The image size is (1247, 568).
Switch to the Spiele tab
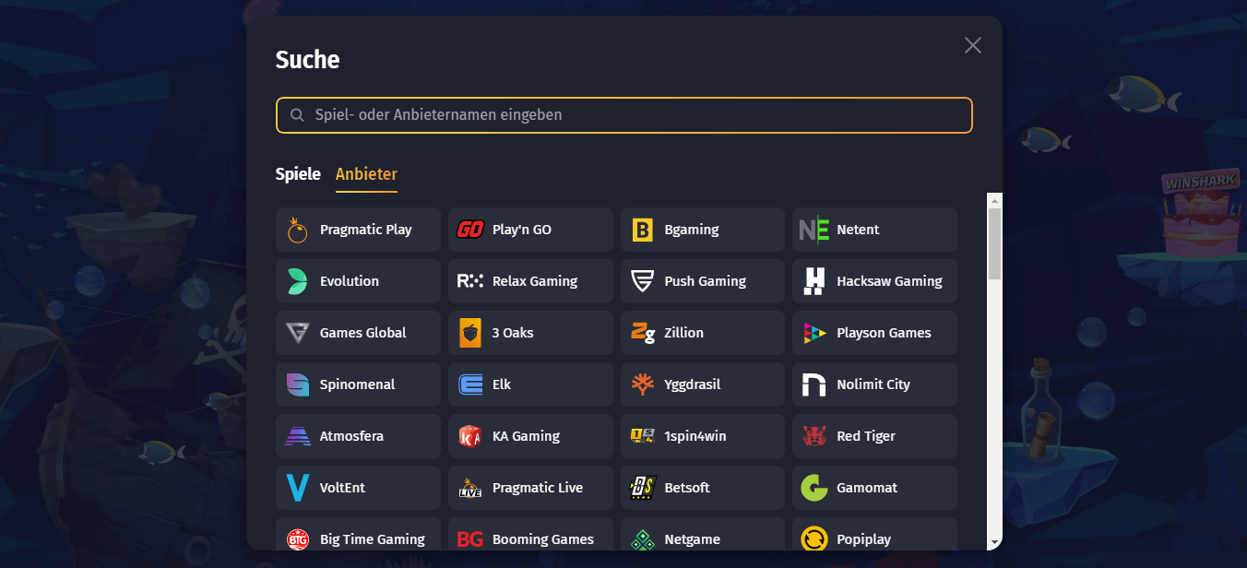coord(298,174)
